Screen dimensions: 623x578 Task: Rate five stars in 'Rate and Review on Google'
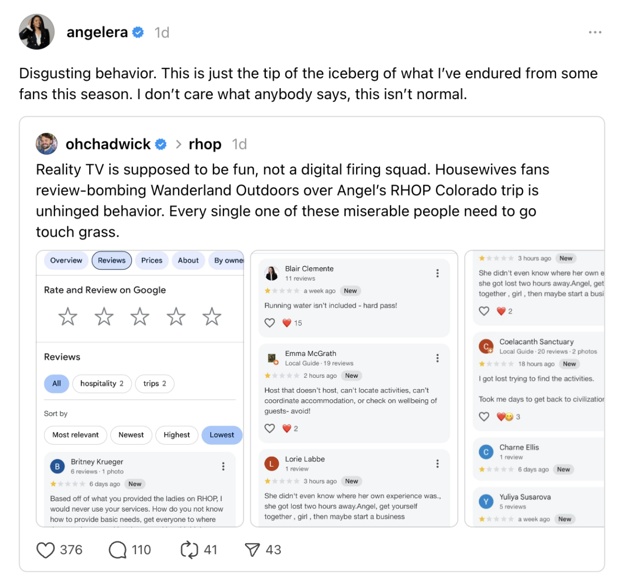coord(212,315)
